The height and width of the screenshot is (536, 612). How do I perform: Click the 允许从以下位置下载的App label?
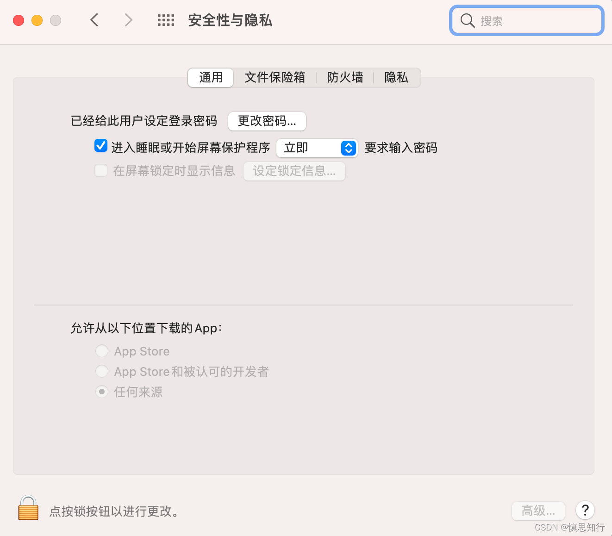pos(146,328)
